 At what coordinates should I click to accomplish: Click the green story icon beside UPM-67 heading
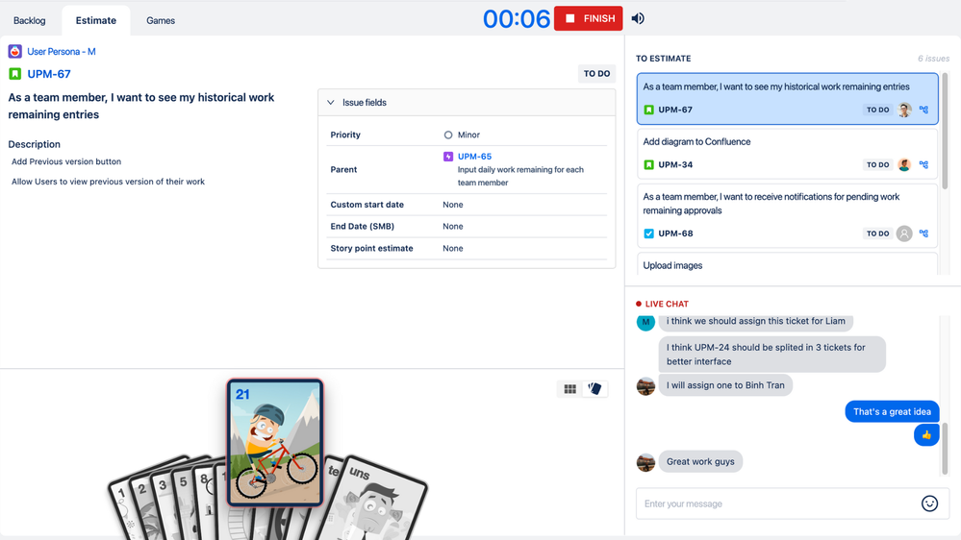(x=14, y=74)
